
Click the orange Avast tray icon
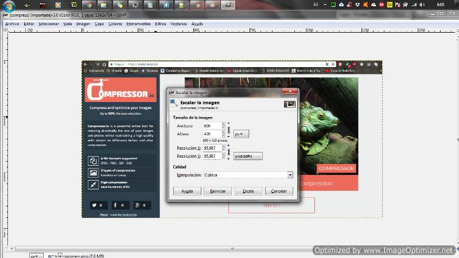[x=365, y=5]
